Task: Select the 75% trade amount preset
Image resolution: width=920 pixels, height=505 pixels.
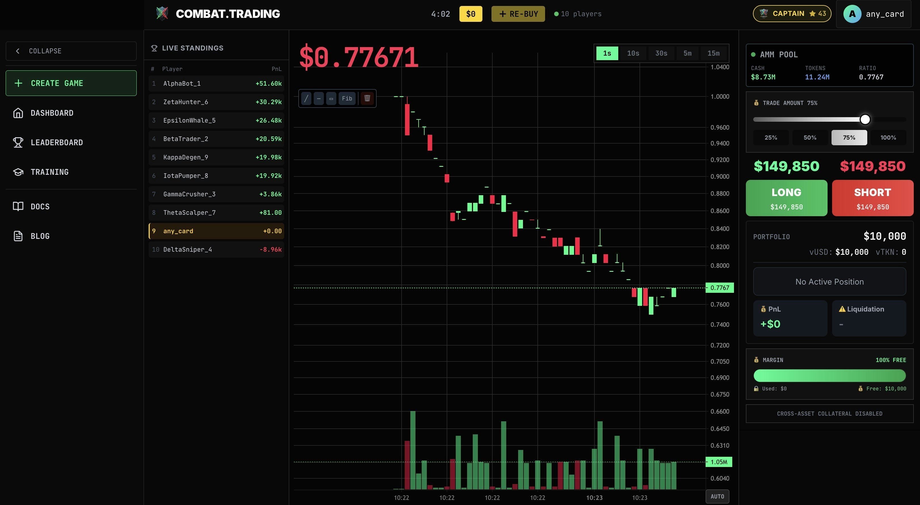Action: pos(849,137)
